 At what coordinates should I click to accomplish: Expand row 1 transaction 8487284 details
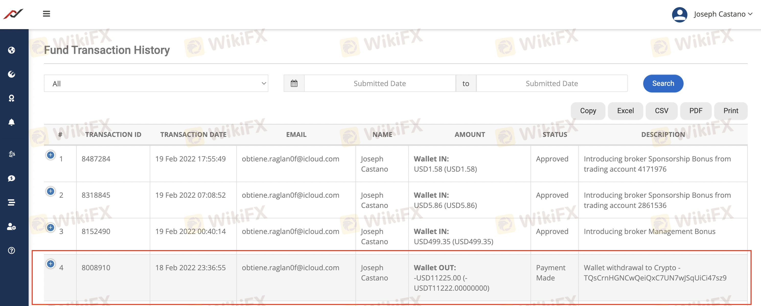click(x=51, y=155)
